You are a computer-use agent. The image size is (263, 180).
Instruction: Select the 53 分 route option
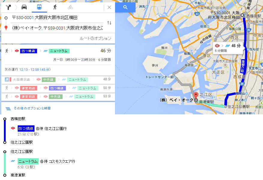(58, 96)
